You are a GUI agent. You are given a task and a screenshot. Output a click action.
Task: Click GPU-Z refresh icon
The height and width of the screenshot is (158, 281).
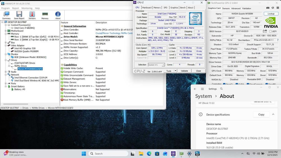coord(273,8)
